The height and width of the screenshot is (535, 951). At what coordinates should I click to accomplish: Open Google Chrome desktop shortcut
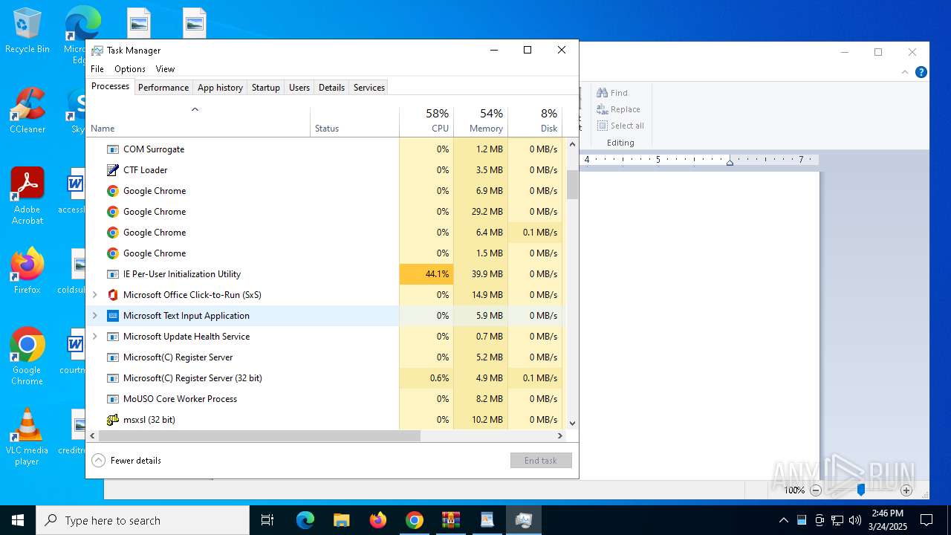click(x=27, y=357)
